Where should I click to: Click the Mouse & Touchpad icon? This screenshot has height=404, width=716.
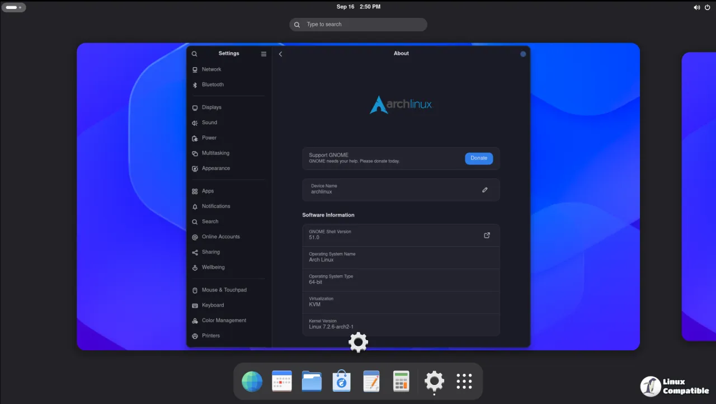(195, 290)
